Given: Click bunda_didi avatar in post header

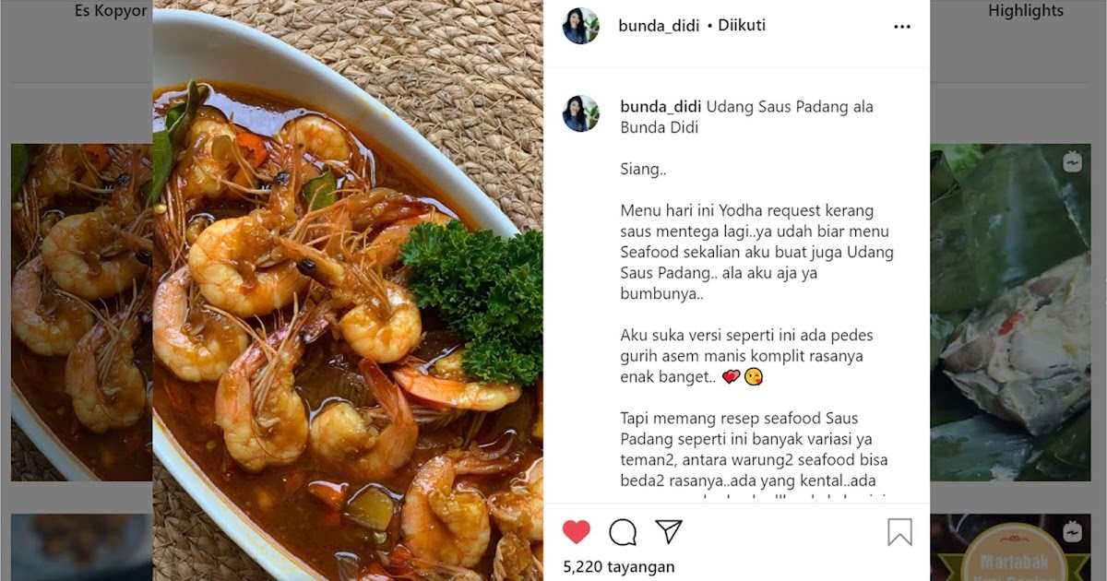Looking at the screenshot, I should (581, 26).
